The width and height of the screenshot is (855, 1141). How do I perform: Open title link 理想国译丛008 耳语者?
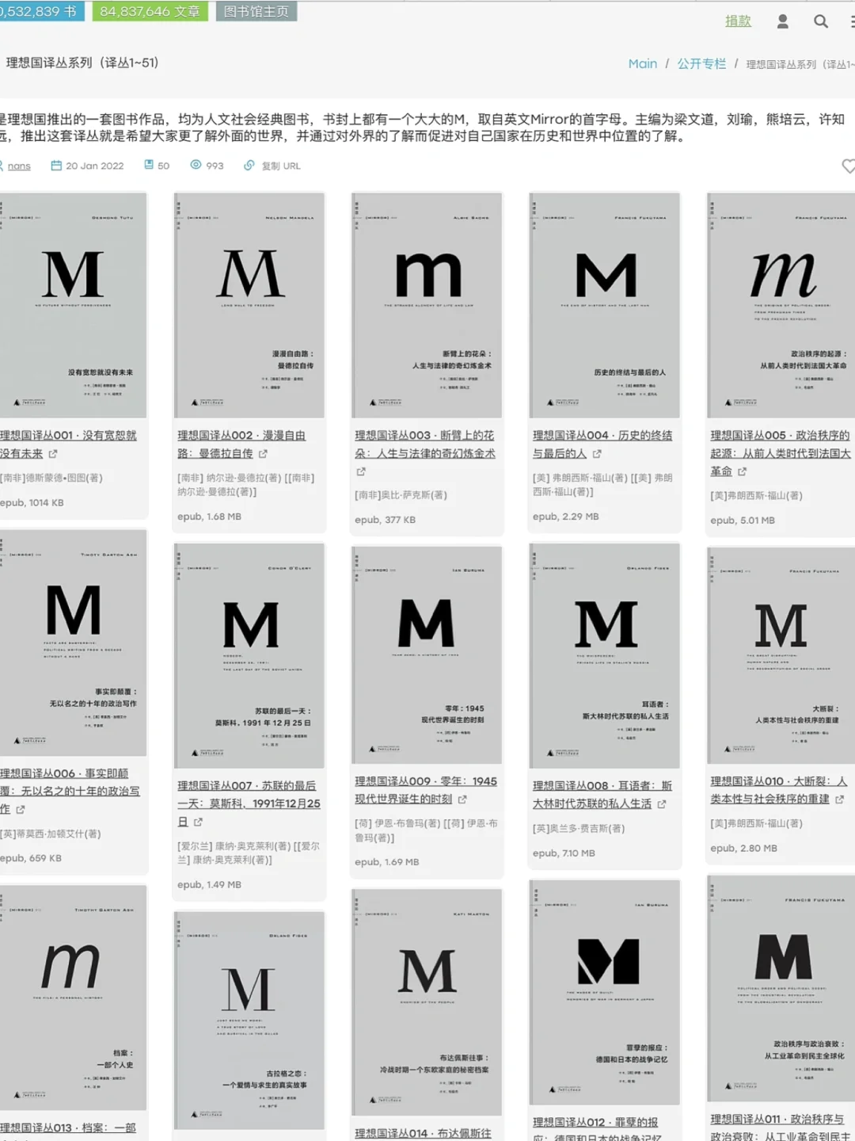(x=602, y=795)
